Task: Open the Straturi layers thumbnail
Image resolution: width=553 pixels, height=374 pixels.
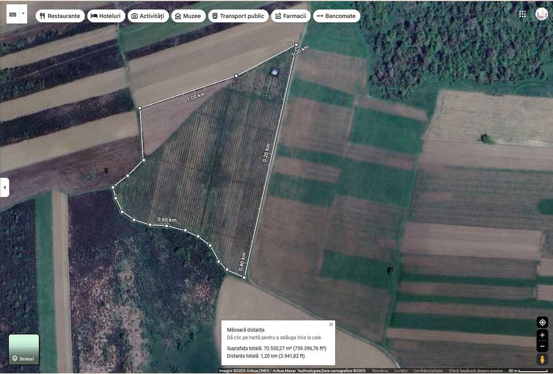Action: [x=24, y=349]
